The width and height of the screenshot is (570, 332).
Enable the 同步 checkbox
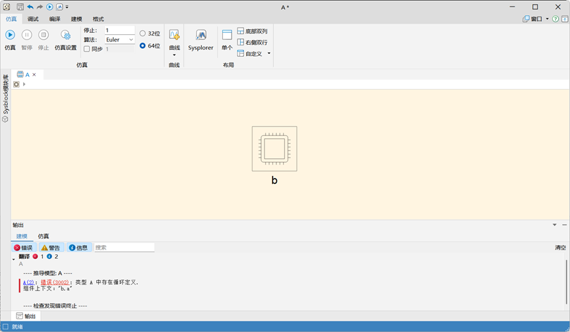coord(87,49)
